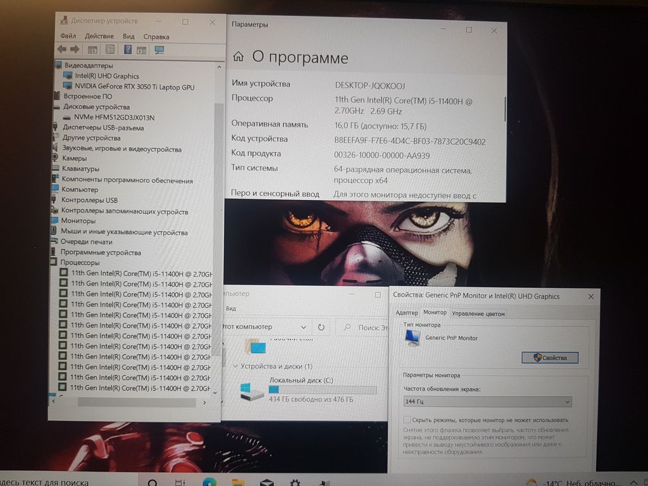Click the Процессоры category icon
This screenshot has width=648, height=486.
tap(54, 262)
